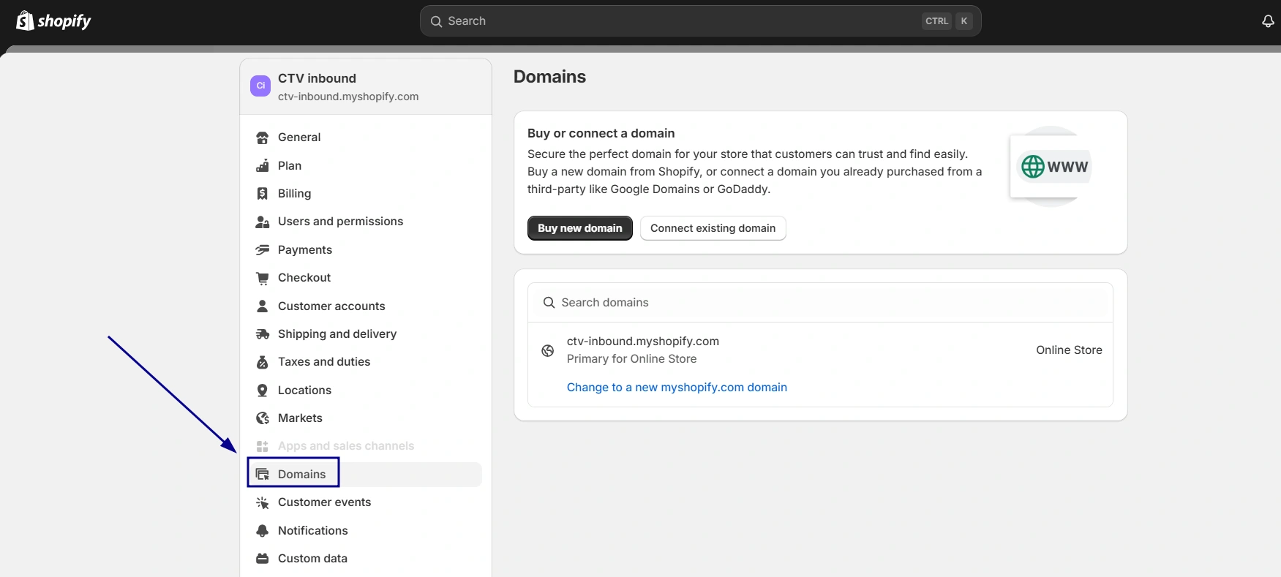Click the globe icon beside ctv-inbound.myshopify.com

point(547,350)
